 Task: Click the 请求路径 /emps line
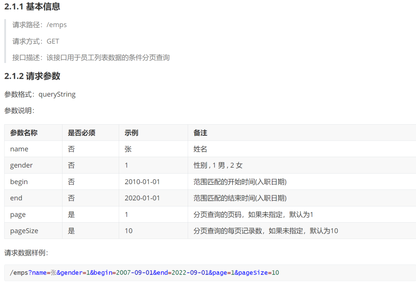pyautogui.click(x=39, y=25)
